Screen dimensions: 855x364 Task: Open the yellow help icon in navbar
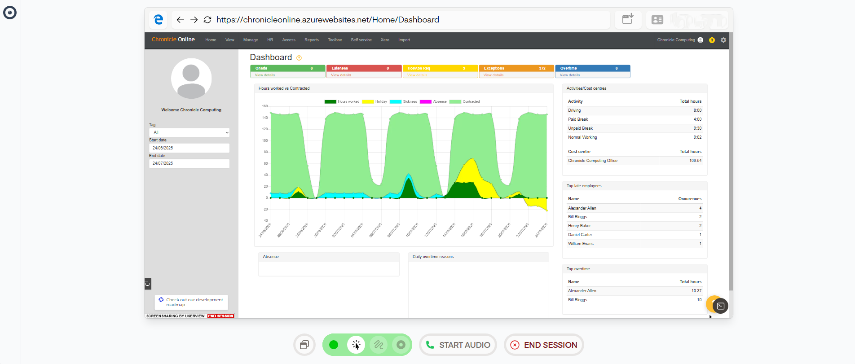[x=712, y=40]
